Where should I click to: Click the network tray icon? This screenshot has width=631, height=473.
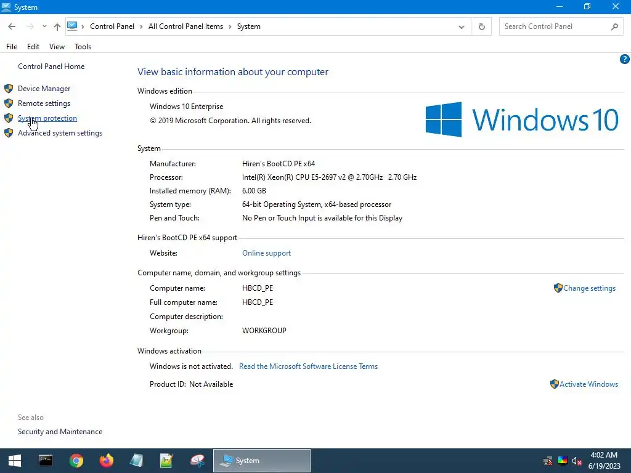click(x=548, y=461)
